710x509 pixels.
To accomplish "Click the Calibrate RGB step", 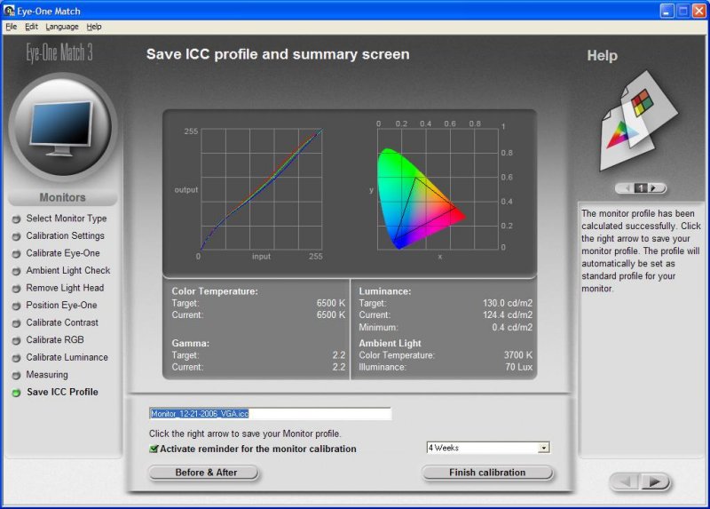I will [55, 339].
